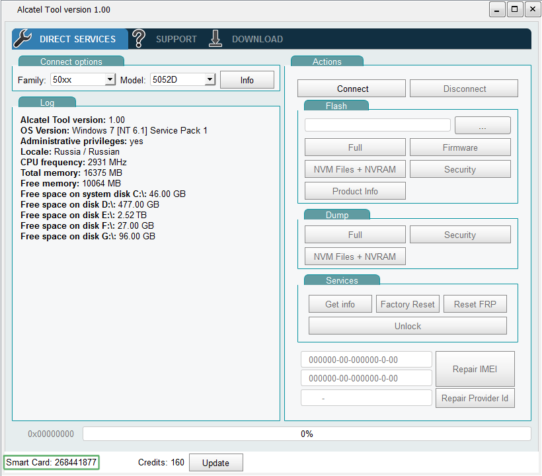542x476 pixels.
Task: Click the Download arrow icon
Action: coord(215,38)
